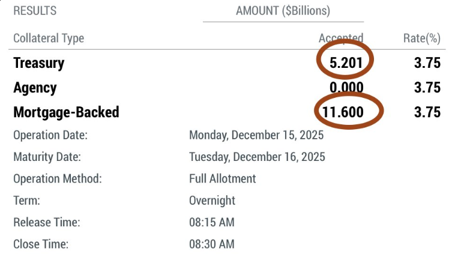Viewport: 449px width, 254px height.
Task: Click the Treasury row rate 3.75
Action: (x=427, y=63)
